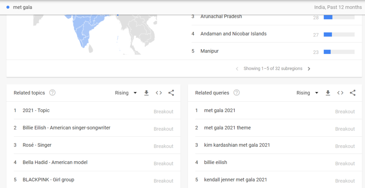Select the BLACKPINK Girl group topic
365x188 pixels.
[48, 179]
